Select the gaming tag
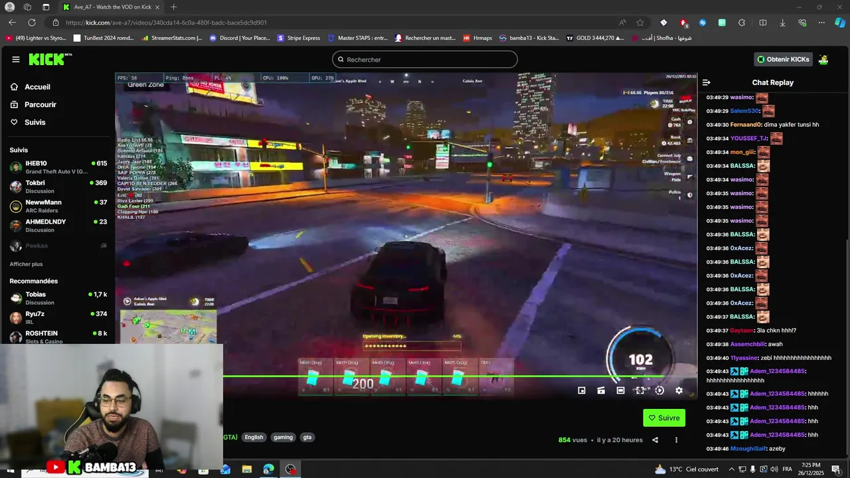 point(283,437)
